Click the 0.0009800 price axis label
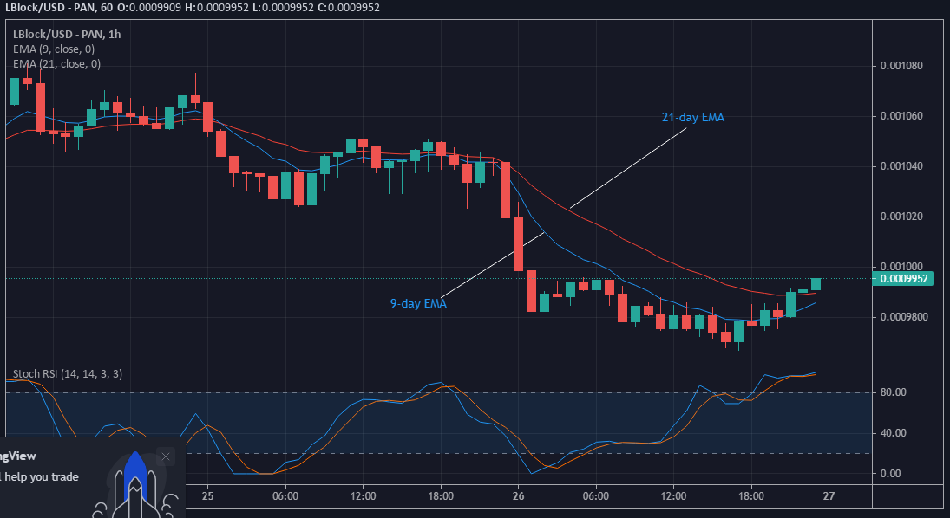This screenshot has height=518, width=950. (x=903, y=316)
